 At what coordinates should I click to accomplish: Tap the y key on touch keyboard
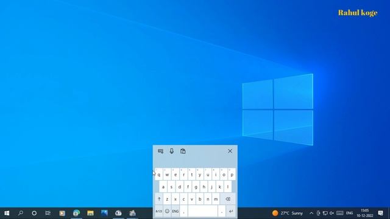click(200, 175)
